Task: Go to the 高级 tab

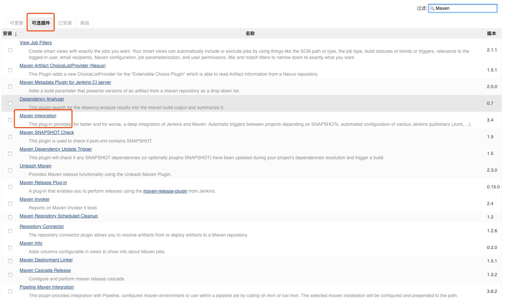Action: point(85,23)
